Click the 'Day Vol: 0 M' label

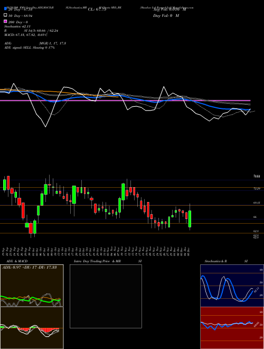pos(166,16)
